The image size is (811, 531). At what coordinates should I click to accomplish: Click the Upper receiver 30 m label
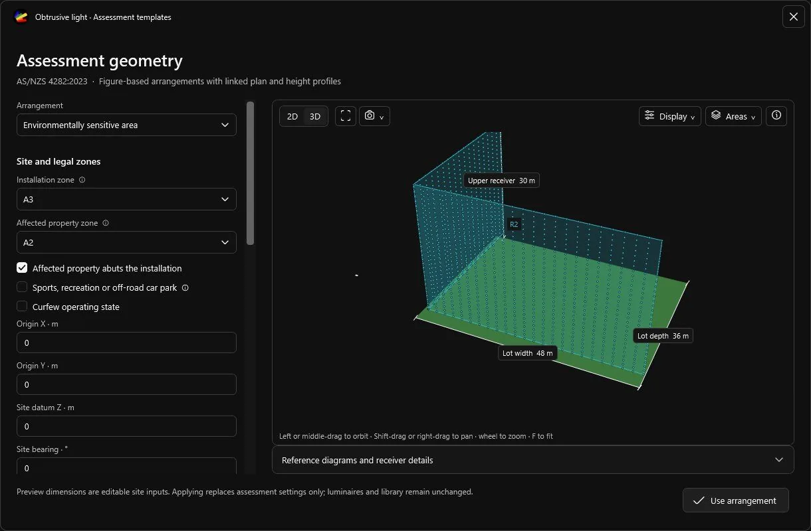point(501,181)
